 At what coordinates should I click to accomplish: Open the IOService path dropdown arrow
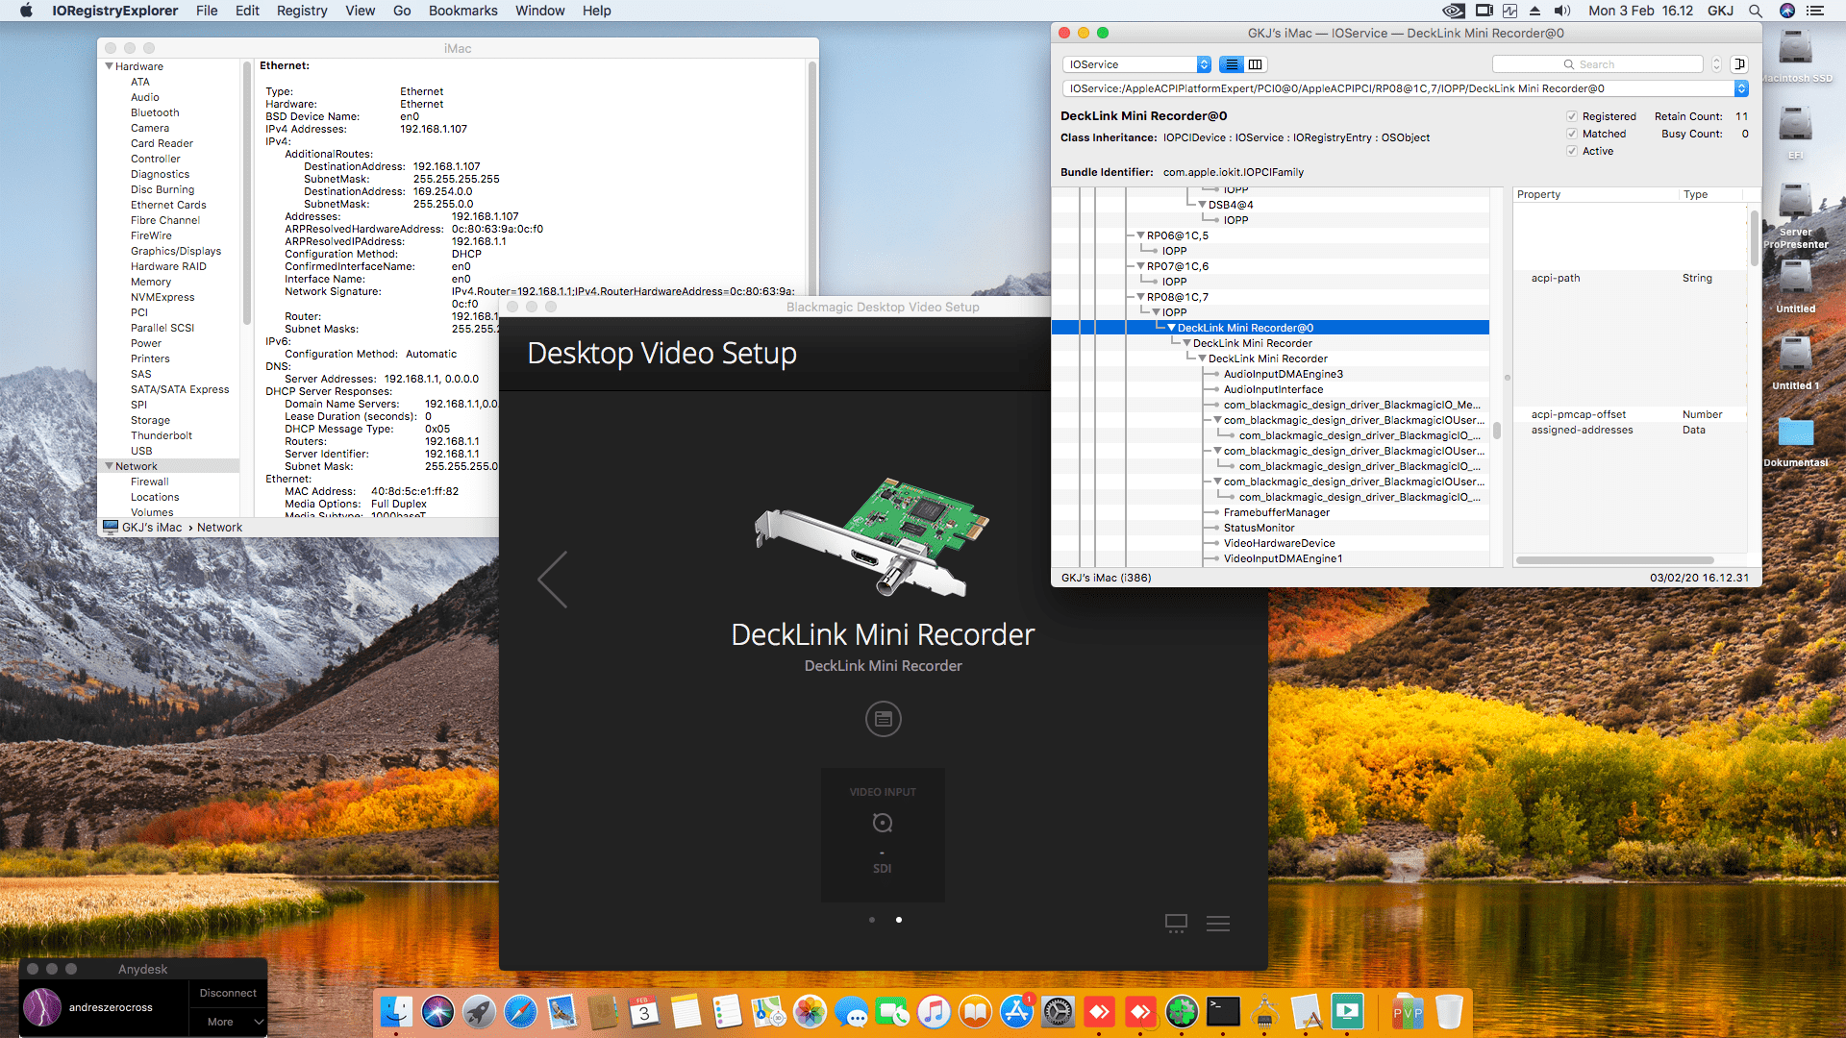(x=1740, y=88)
